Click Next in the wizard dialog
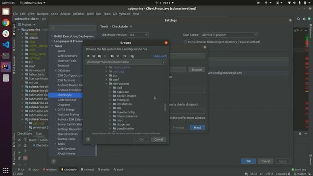Viewport: 313px width, 176px height. pos(197,128)
